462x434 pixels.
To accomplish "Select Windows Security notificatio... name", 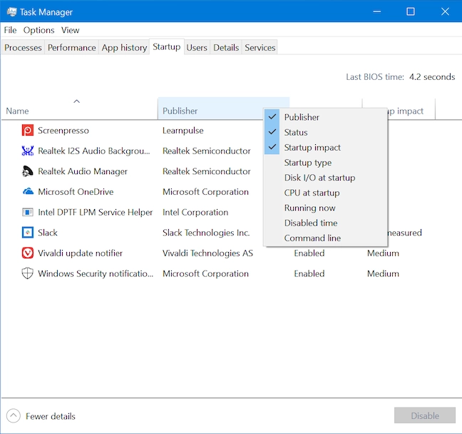I will (x=96, y=273).
